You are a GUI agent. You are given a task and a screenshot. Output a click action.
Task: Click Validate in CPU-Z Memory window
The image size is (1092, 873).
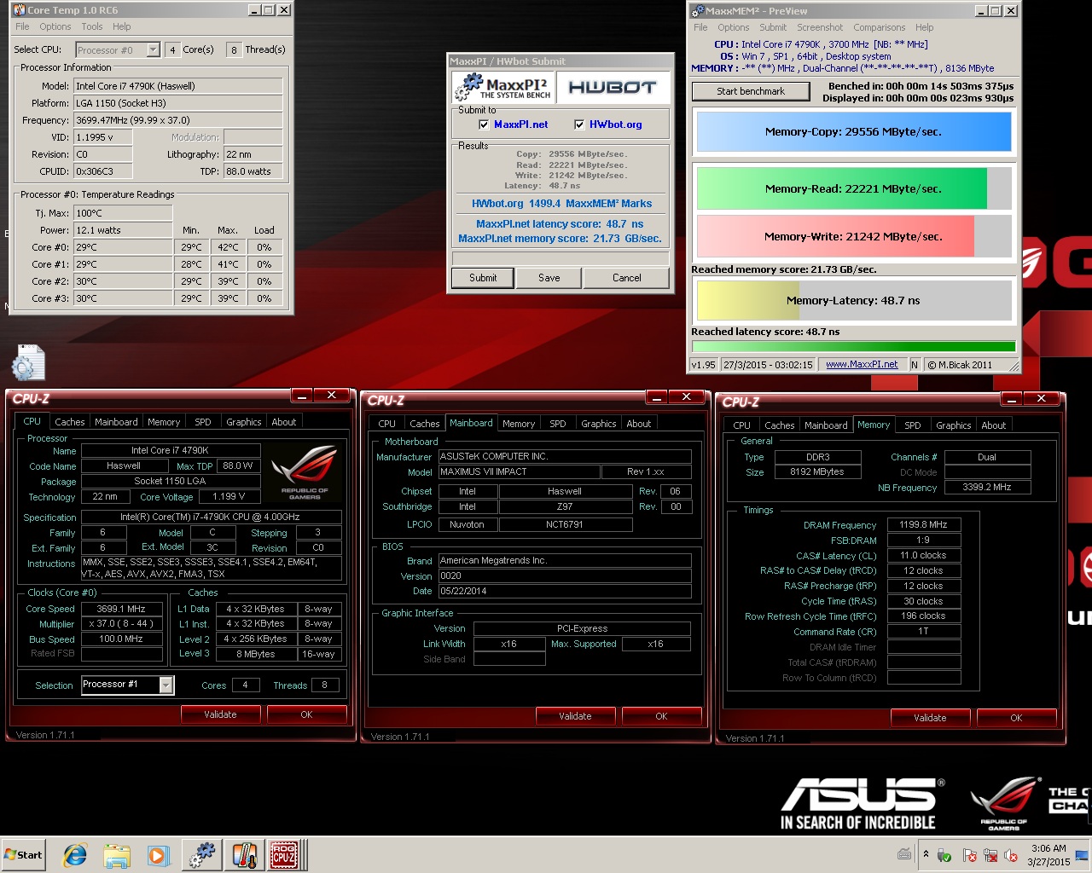coord(930,718)
